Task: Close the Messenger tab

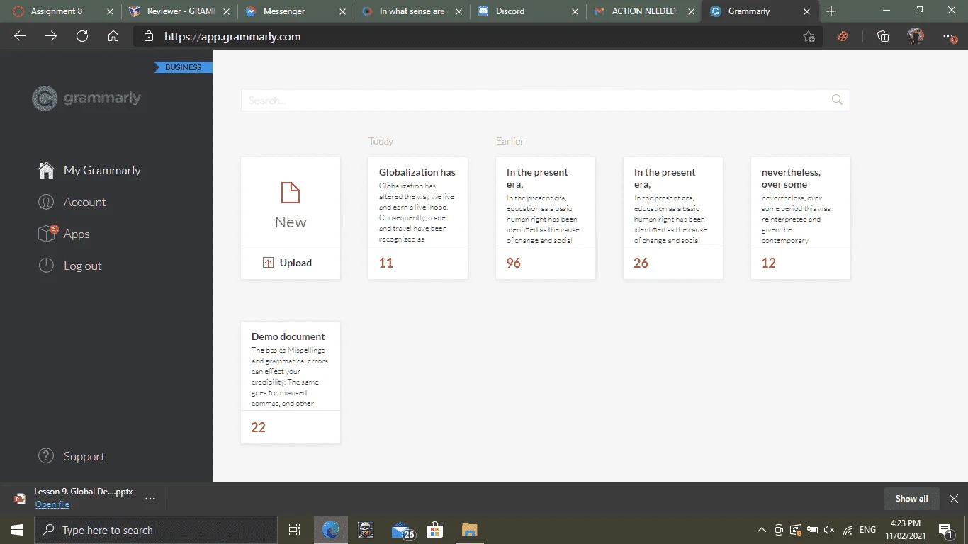Action: click(342, 11)
